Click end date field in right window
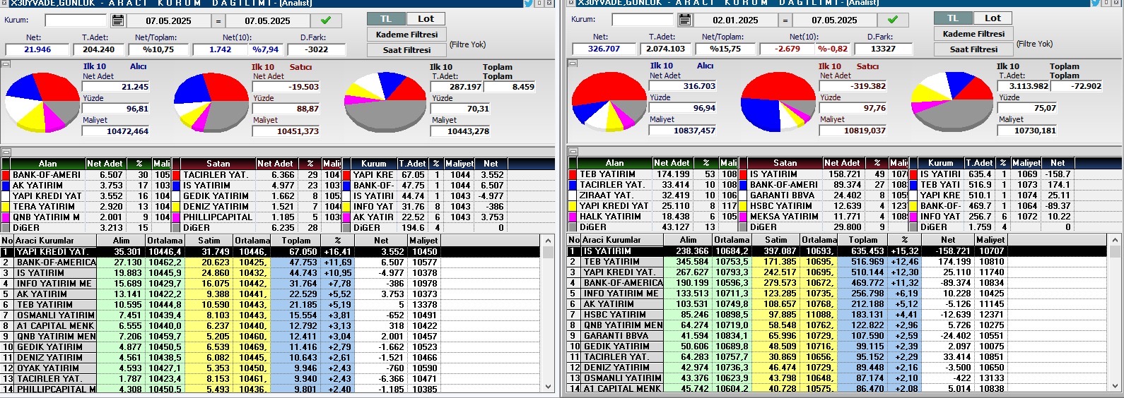 coord(834,20)
